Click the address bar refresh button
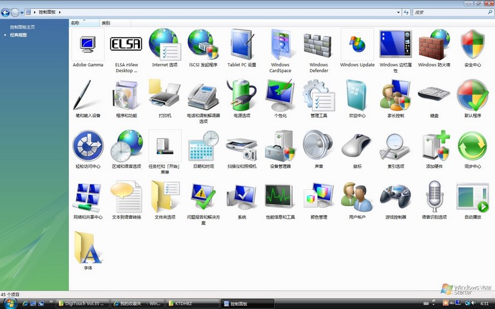495x309 pixels. [406, 12]
